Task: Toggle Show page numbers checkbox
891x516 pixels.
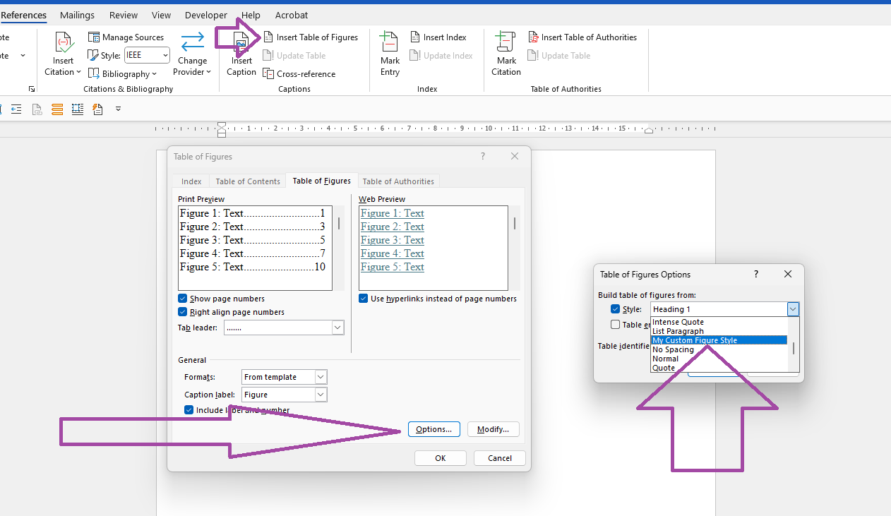Action: pos(183,299)
